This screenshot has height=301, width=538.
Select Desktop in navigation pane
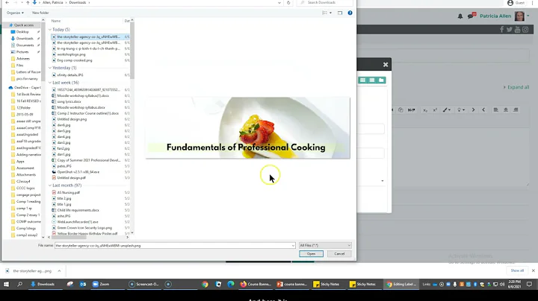[x=22, y=32]
